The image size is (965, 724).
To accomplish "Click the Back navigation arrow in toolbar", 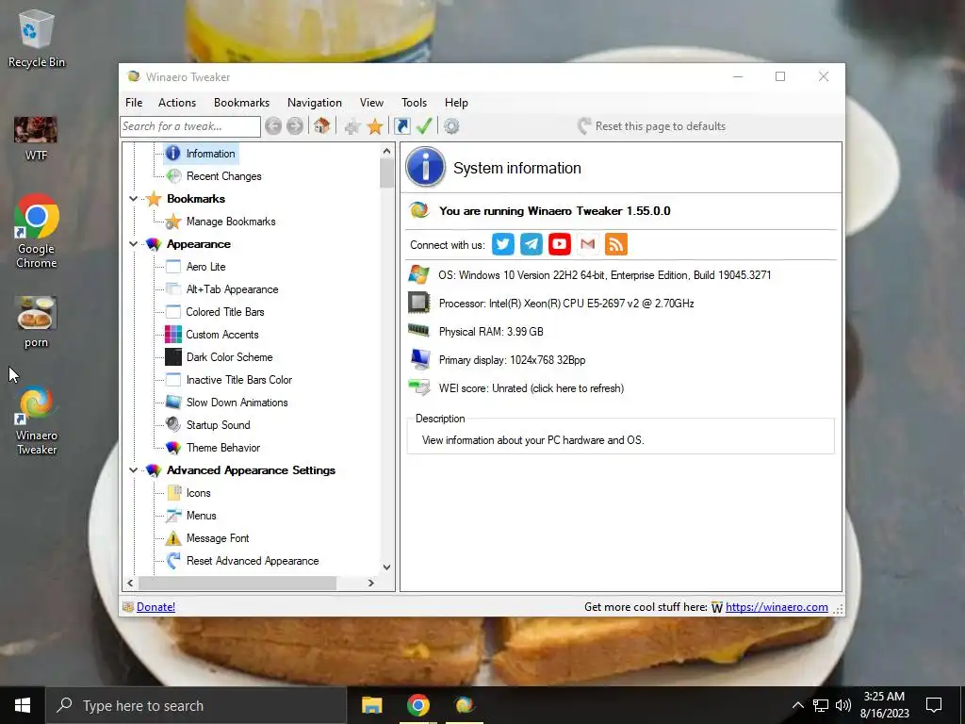I will (273, 126).
